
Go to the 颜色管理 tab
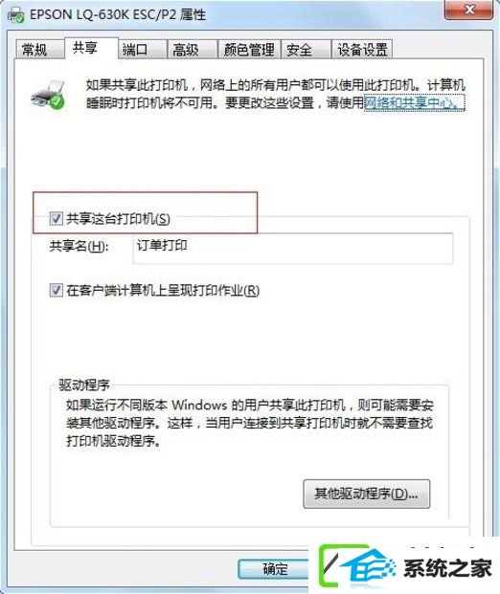(x=249, y=49)
